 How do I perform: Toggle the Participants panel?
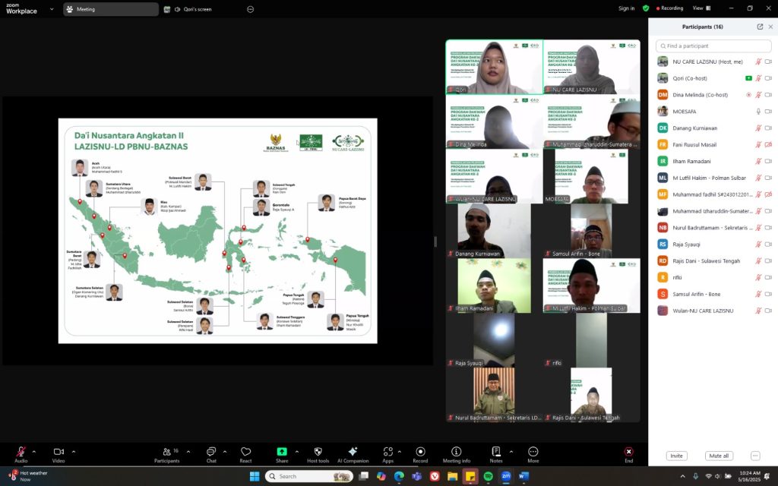(166, 453)
